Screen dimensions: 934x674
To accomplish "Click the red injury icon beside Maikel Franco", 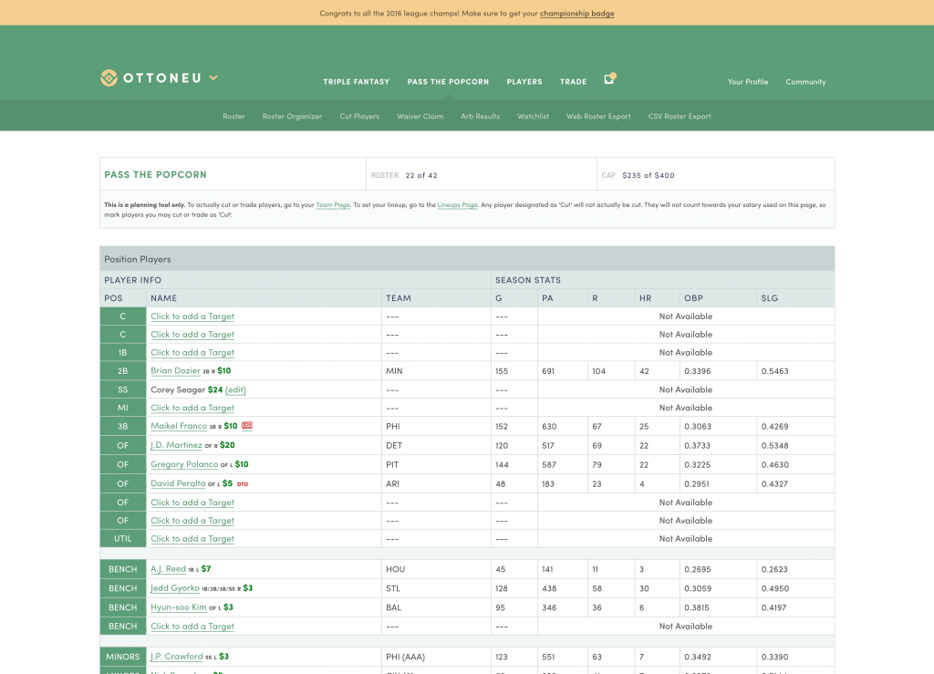I will (247, 426).
